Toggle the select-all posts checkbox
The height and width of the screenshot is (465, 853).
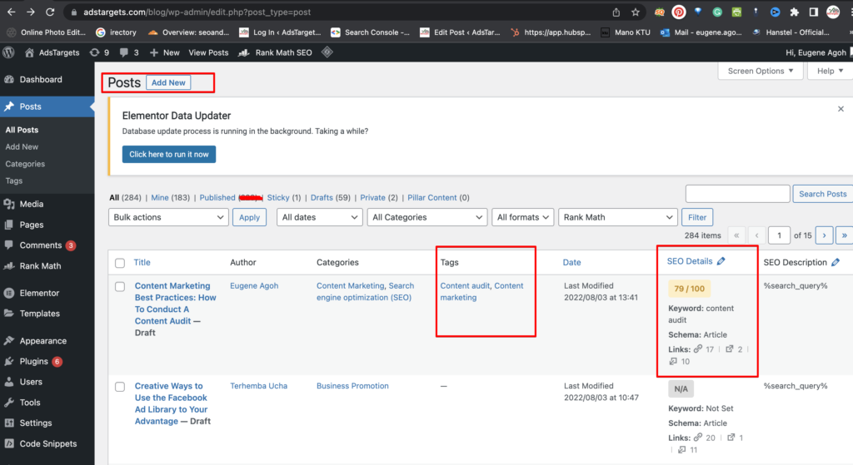pyautogui.click(x=120, y=263)
